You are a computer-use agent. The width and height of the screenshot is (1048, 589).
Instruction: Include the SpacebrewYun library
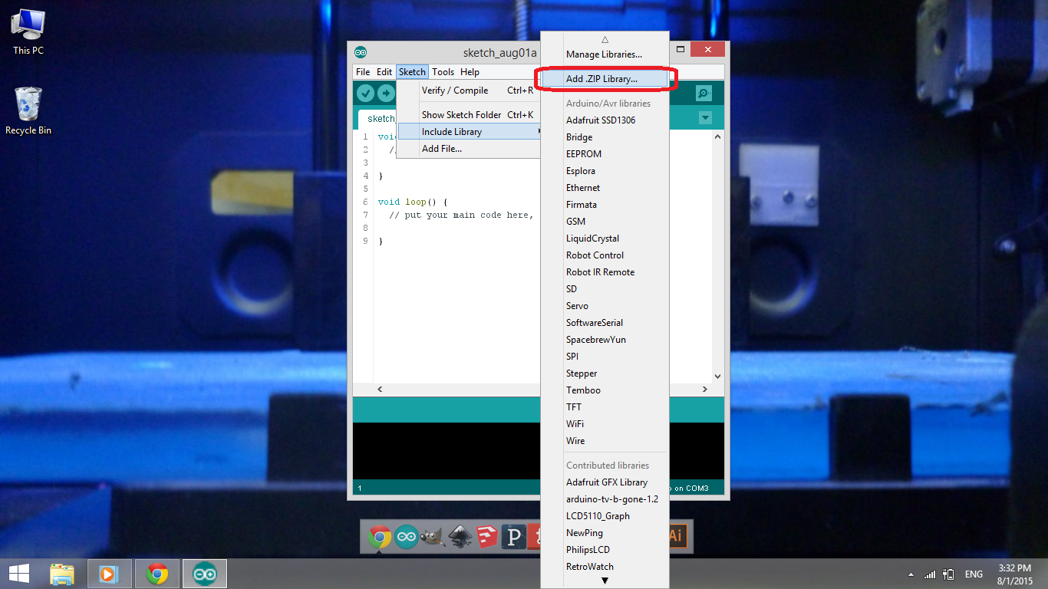605,340
